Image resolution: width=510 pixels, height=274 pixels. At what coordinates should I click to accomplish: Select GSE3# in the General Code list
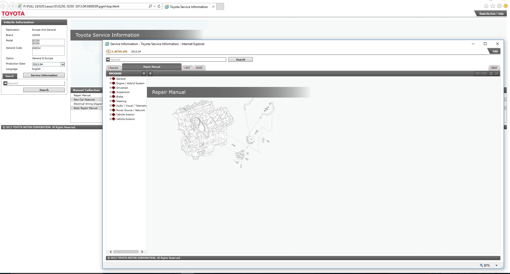click(x=37, y=48)
